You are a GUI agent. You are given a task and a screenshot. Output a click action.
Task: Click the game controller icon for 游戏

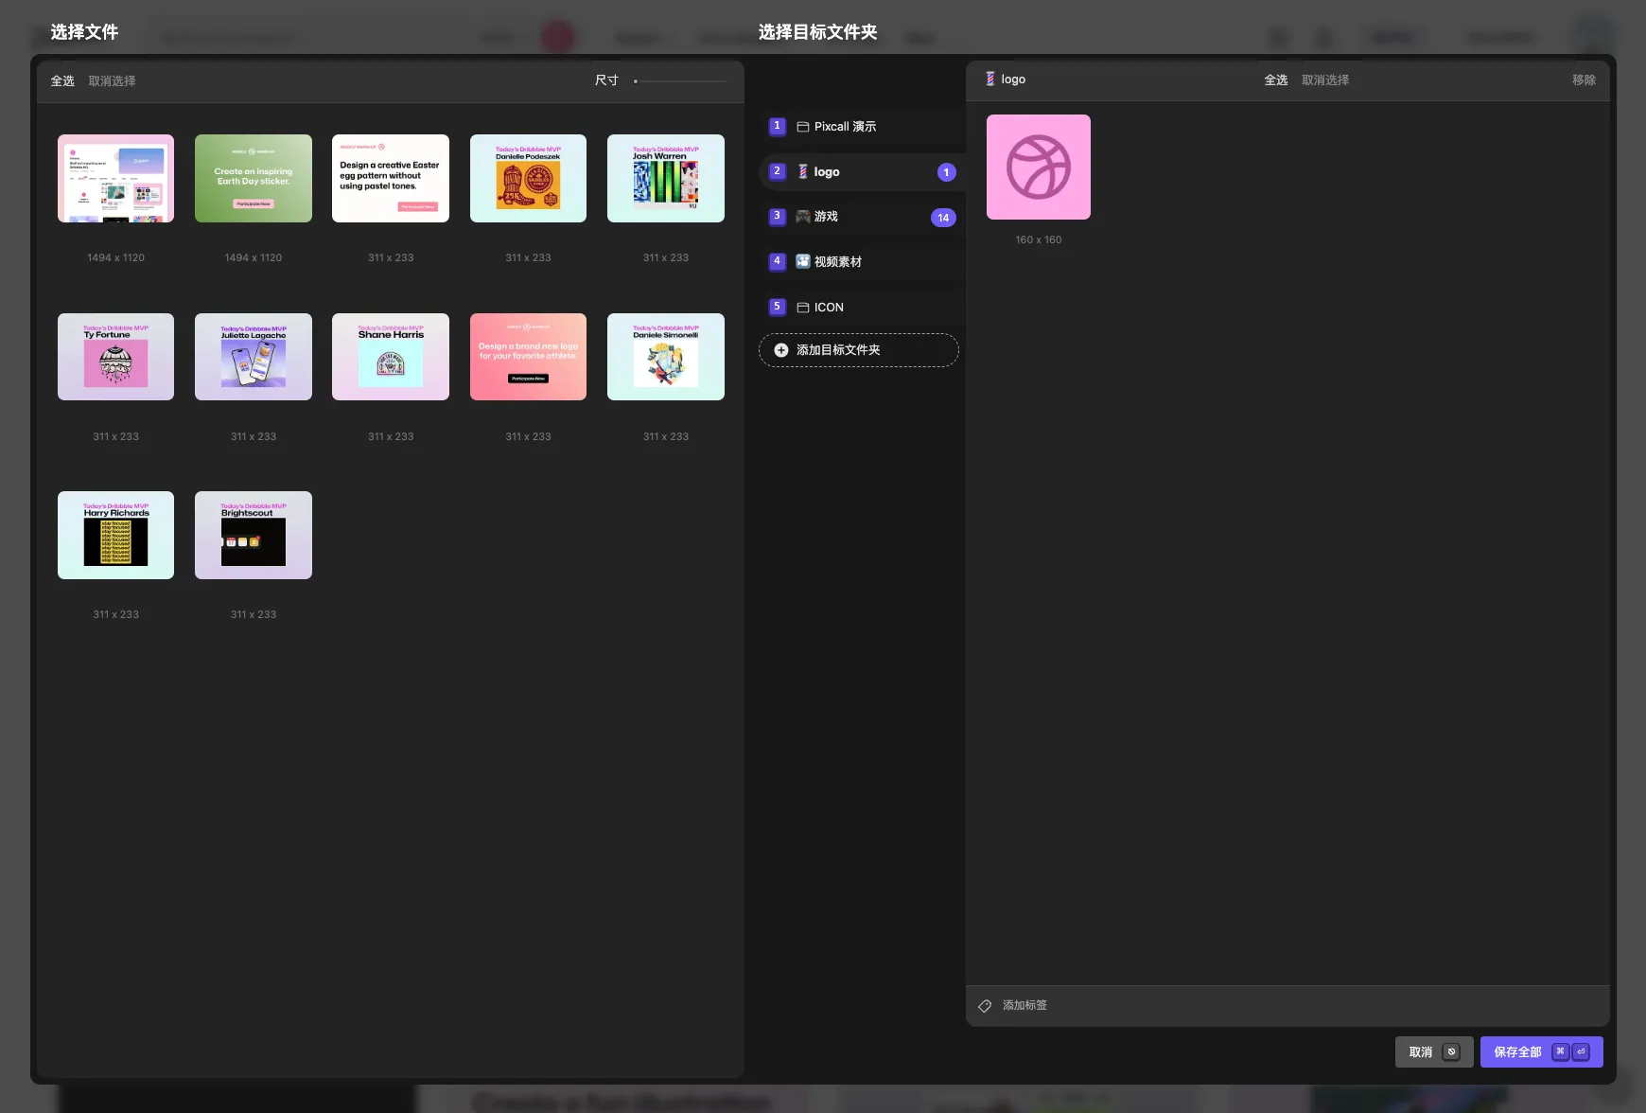[x=803, y=217]
